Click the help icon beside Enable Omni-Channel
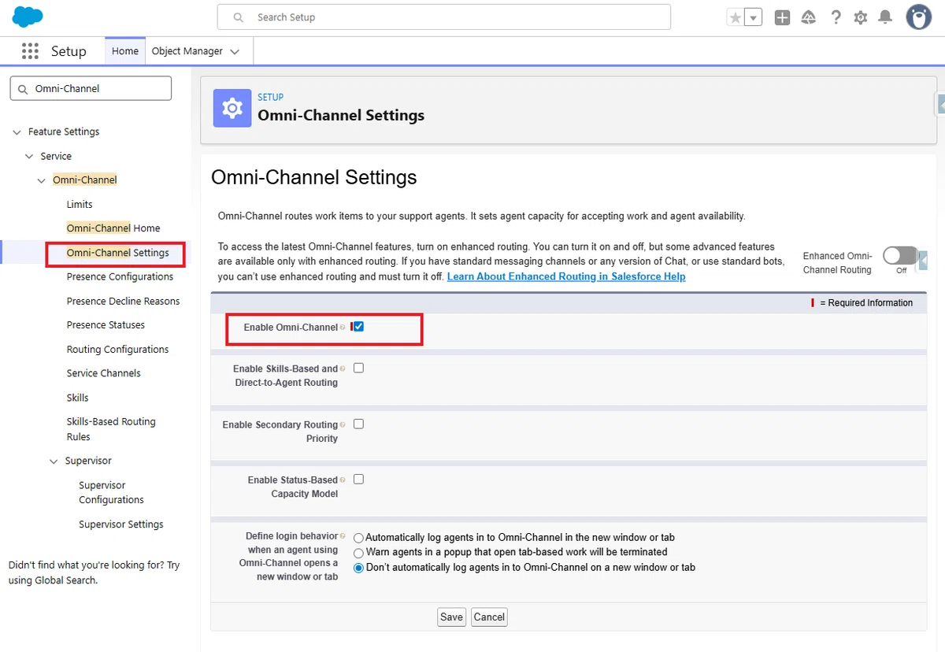Viewport: 945px width, 652px height. click(343, 328)
